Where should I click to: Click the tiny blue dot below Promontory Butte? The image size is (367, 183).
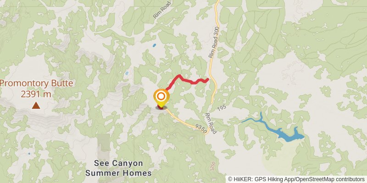(x=29, y=154)
